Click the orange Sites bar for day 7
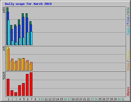The height and width of the screenshot is (102, 131). click(31, 66)
